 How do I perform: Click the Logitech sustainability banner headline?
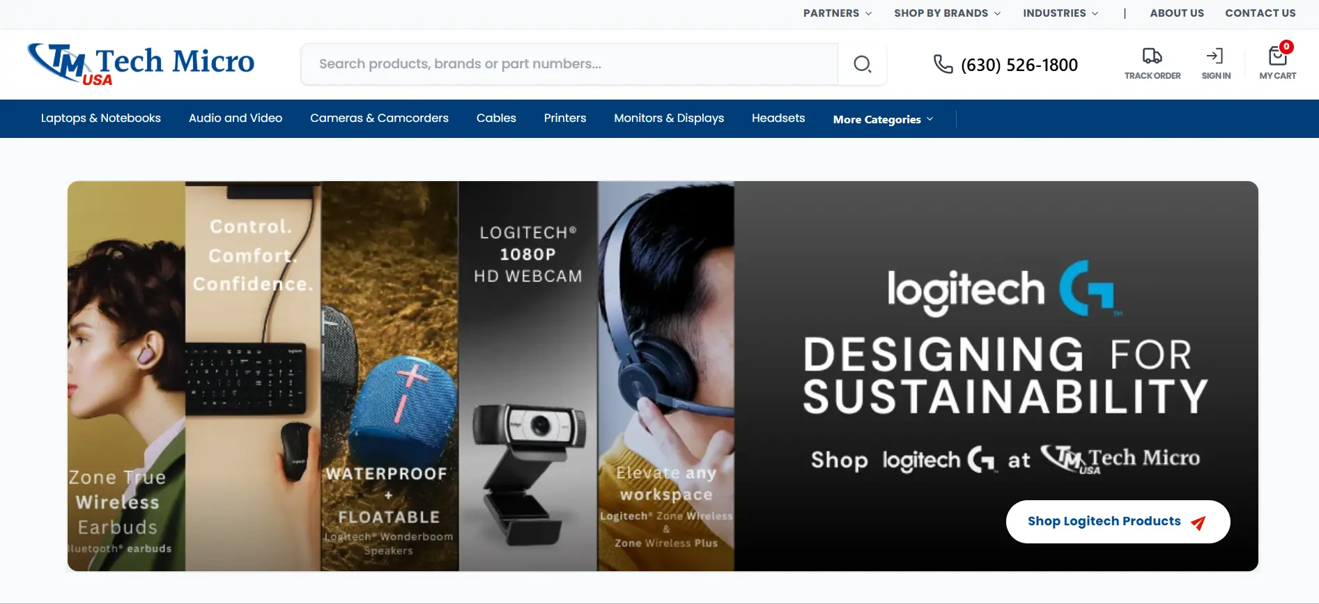pyautogui.click(x=1005, y=375)
